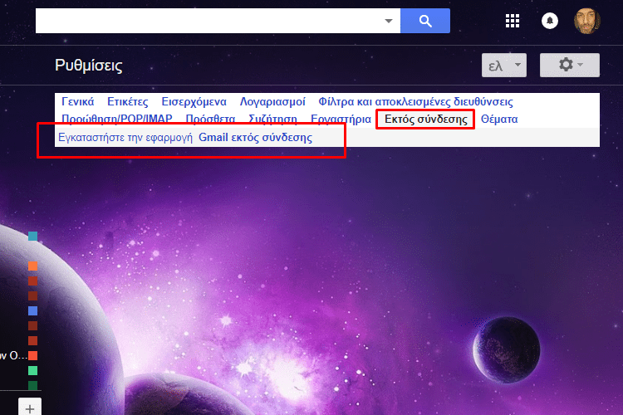Screen dimensions: 623x415
Task: Switch to the Ετικέτες tab
Action: click(128, 101)
